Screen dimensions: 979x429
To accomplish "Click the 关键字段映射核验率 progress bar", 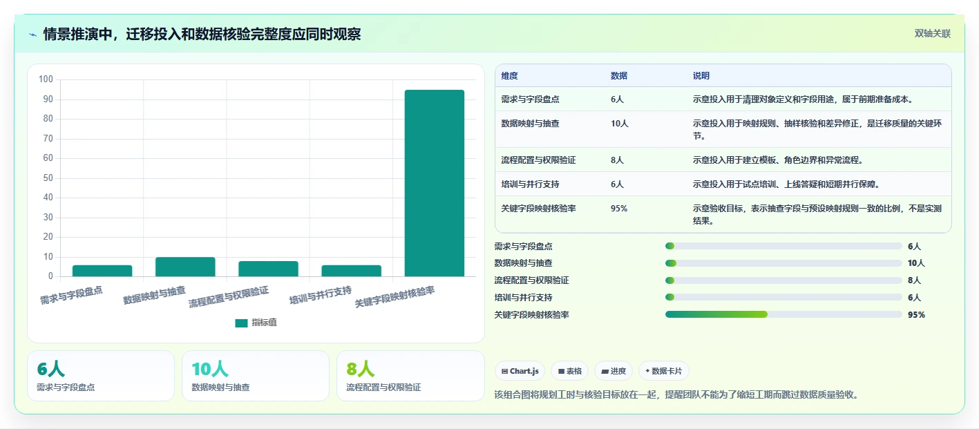I will click(783, 314).
